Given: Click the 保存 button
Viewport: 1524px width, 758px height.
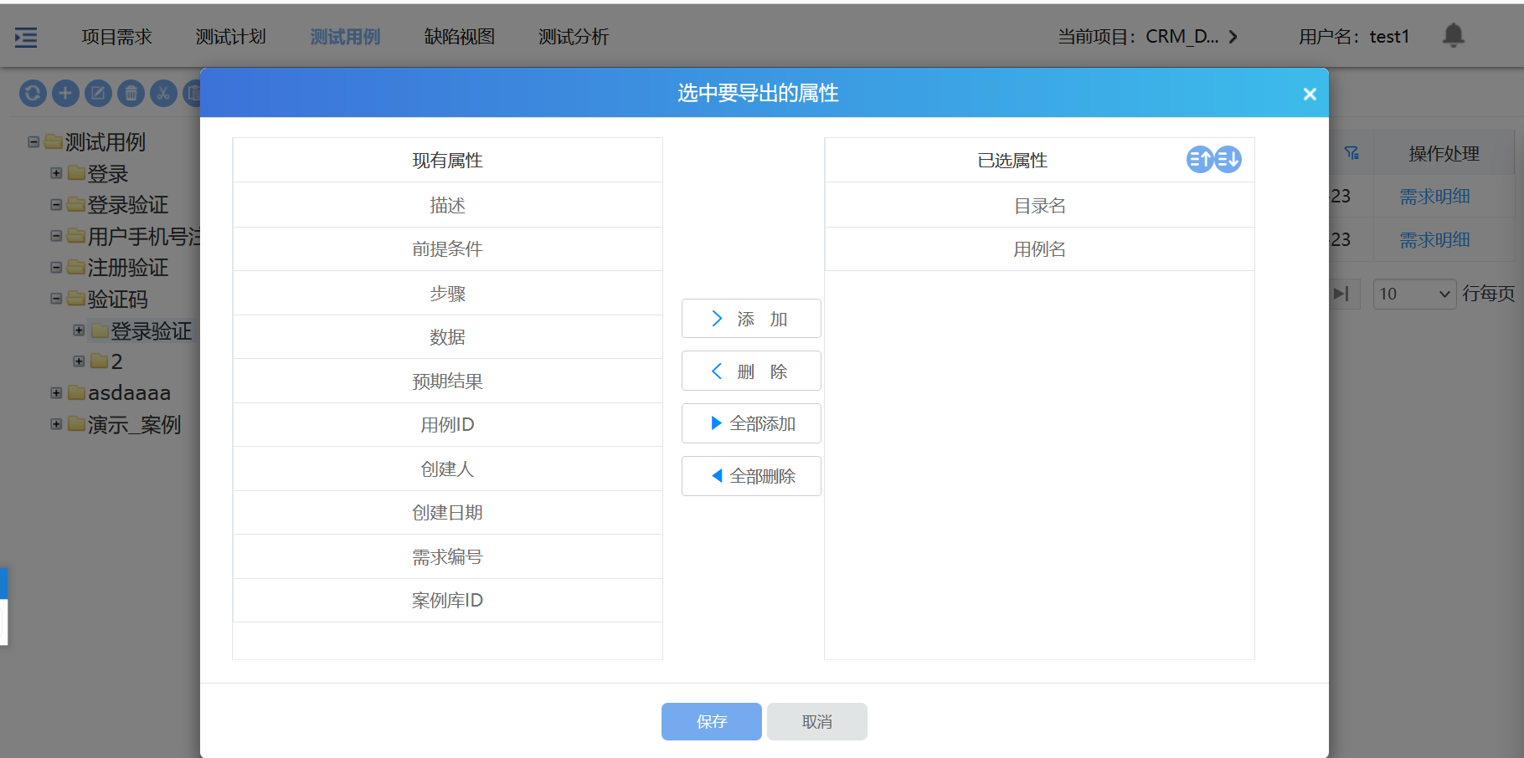Looking at the screenshot, I should click(x=711, y=721).
